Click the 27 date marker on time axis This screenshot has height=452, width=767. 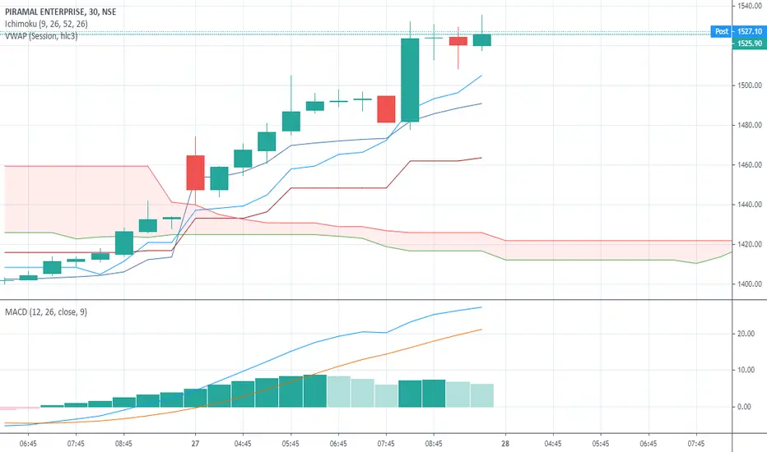(x=195, y=444)
